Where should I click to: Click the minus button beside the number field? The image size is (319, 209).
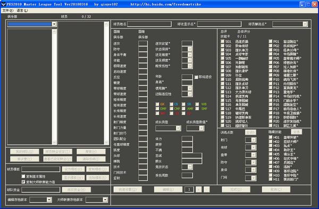tap(206, 189)
